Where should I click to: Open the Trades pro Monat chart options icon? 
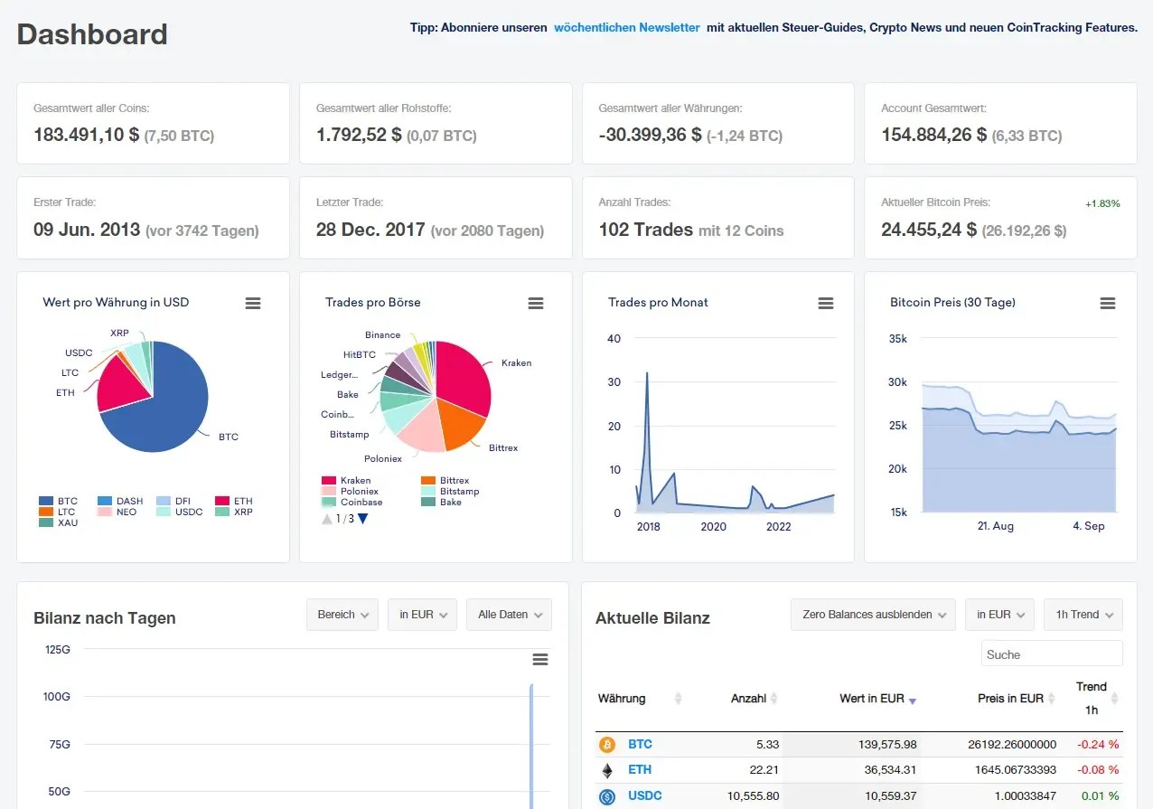pyautogui.click(x=825, y=303)
